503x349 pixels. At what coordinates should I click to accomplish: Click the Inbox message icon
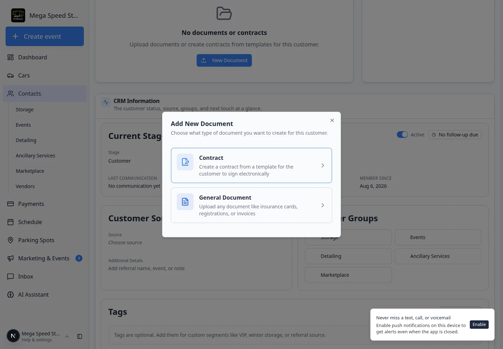10,276
